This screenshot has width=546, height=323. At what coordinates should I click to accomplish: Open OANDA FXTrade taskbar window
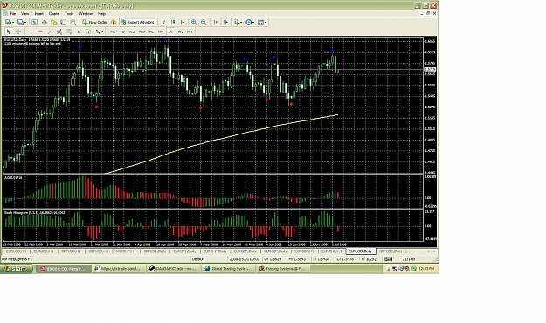pyautogui.click(x=173, y=269)
